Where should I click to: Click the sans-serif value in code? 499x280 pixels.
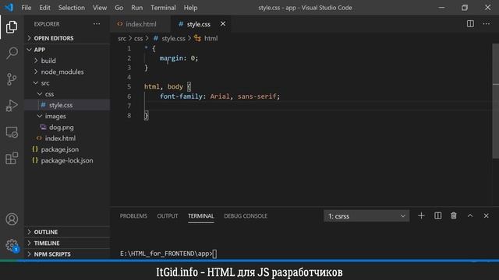[257, 96]
